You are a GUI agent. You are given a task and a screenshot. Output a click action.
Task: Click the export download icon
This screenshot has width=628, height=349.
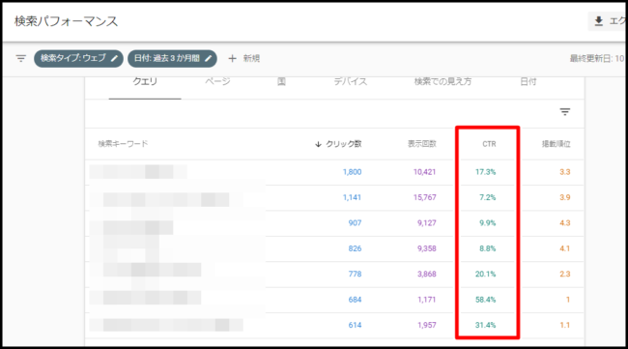click(599, 21)
